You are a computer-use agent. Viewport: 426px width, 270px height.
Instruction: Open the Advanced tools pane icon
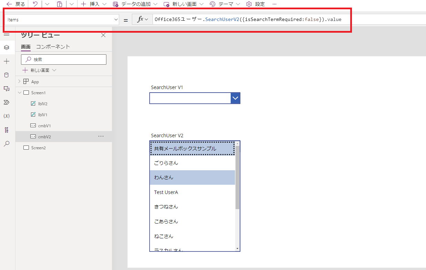click(6, 130)
